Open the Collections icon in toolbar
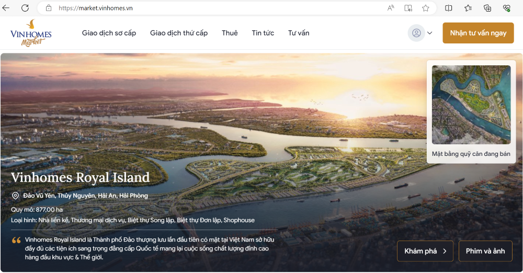 click(x=487, y=8)
